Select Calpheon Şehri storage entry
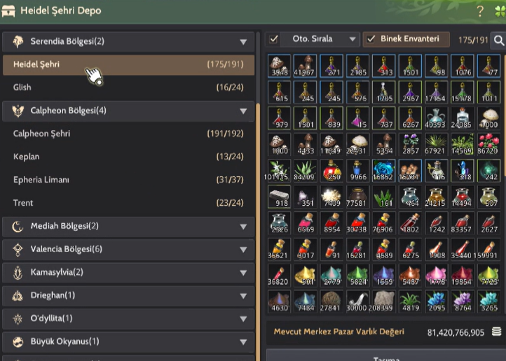 [128, 134]
